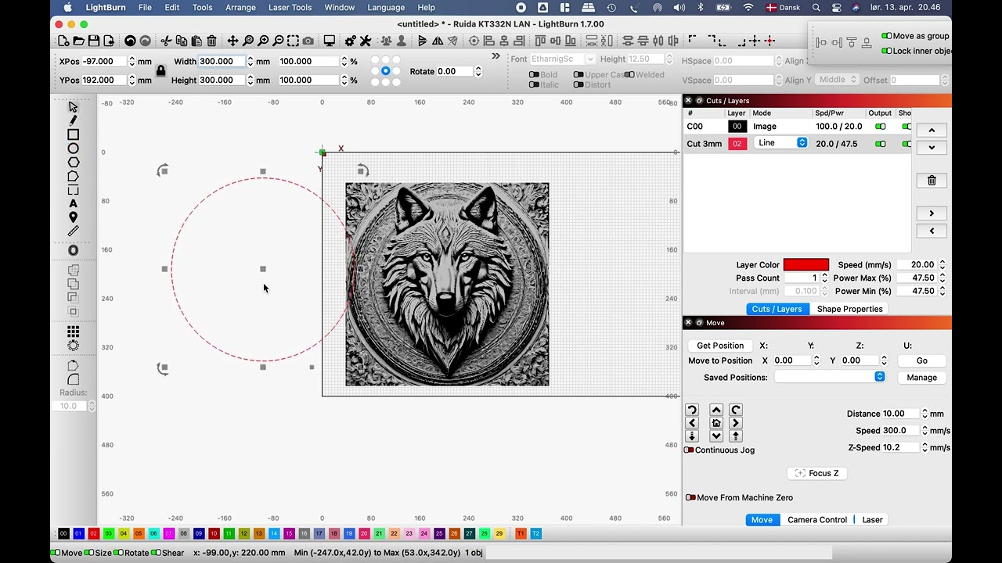Delete selection via toolbar trash icon
Screen dimensions: 1002x563
click(211, 41)
